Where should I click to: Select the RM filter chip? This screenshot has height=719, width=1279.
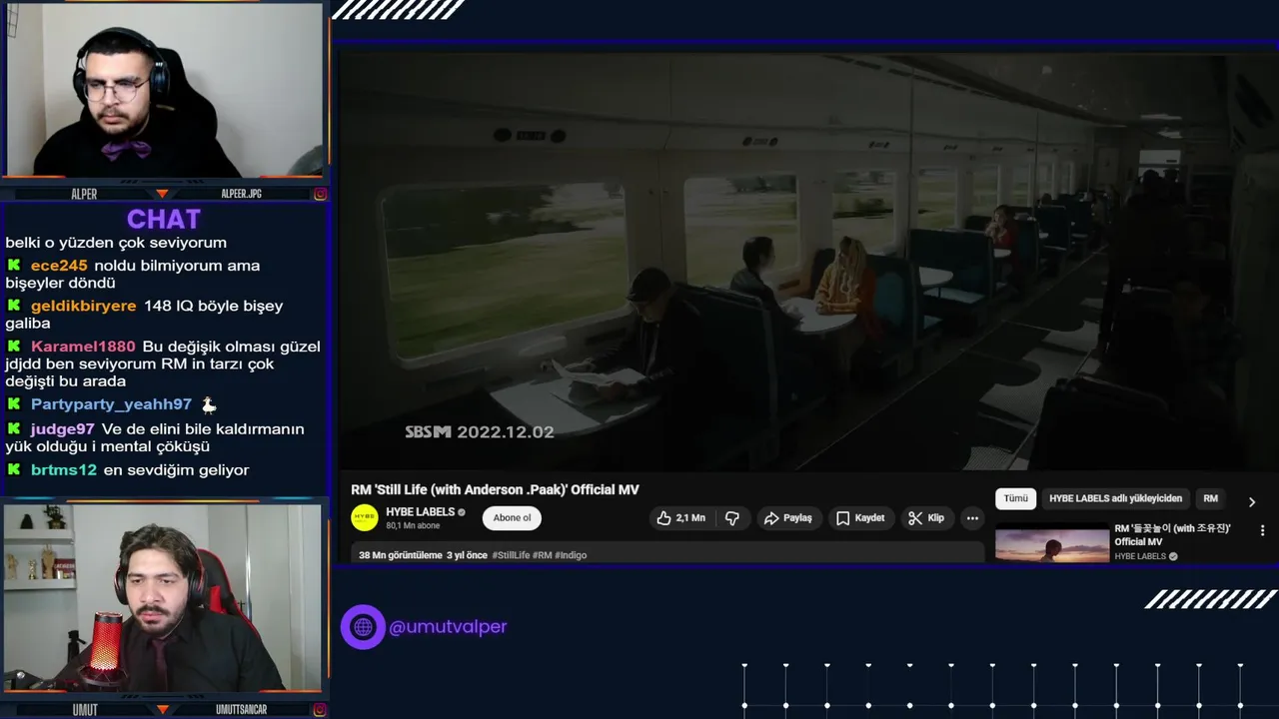click(1210, 498)
